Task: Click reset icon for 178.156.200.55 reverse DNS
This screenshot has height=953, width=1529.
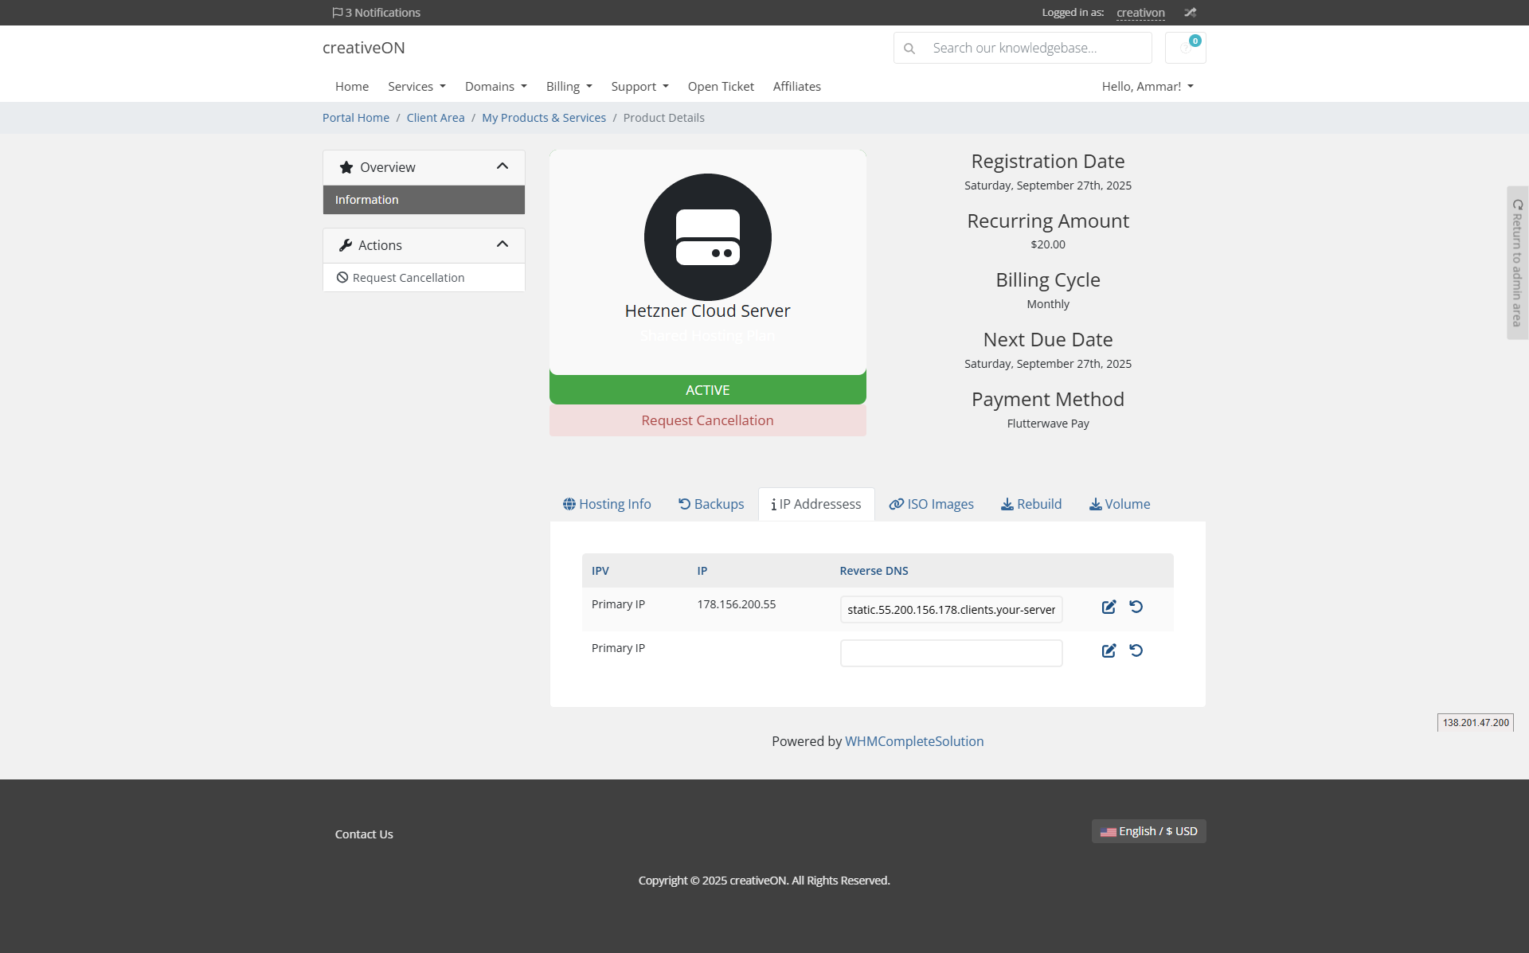Action: click(x=1136, y=607)
